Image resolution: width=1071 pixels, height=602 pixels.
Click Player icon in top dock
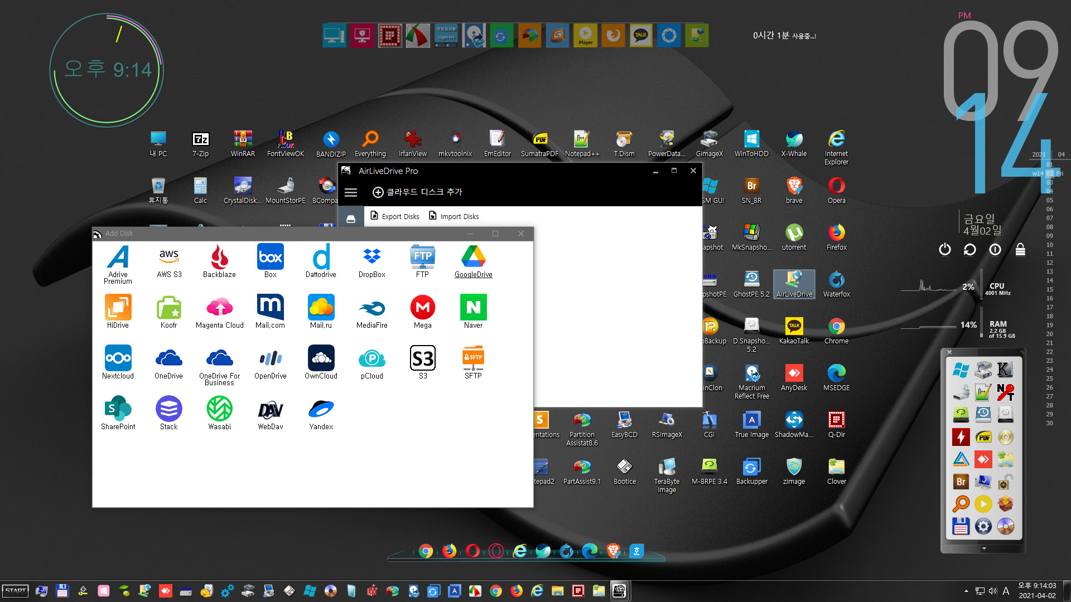click(585, 36)
